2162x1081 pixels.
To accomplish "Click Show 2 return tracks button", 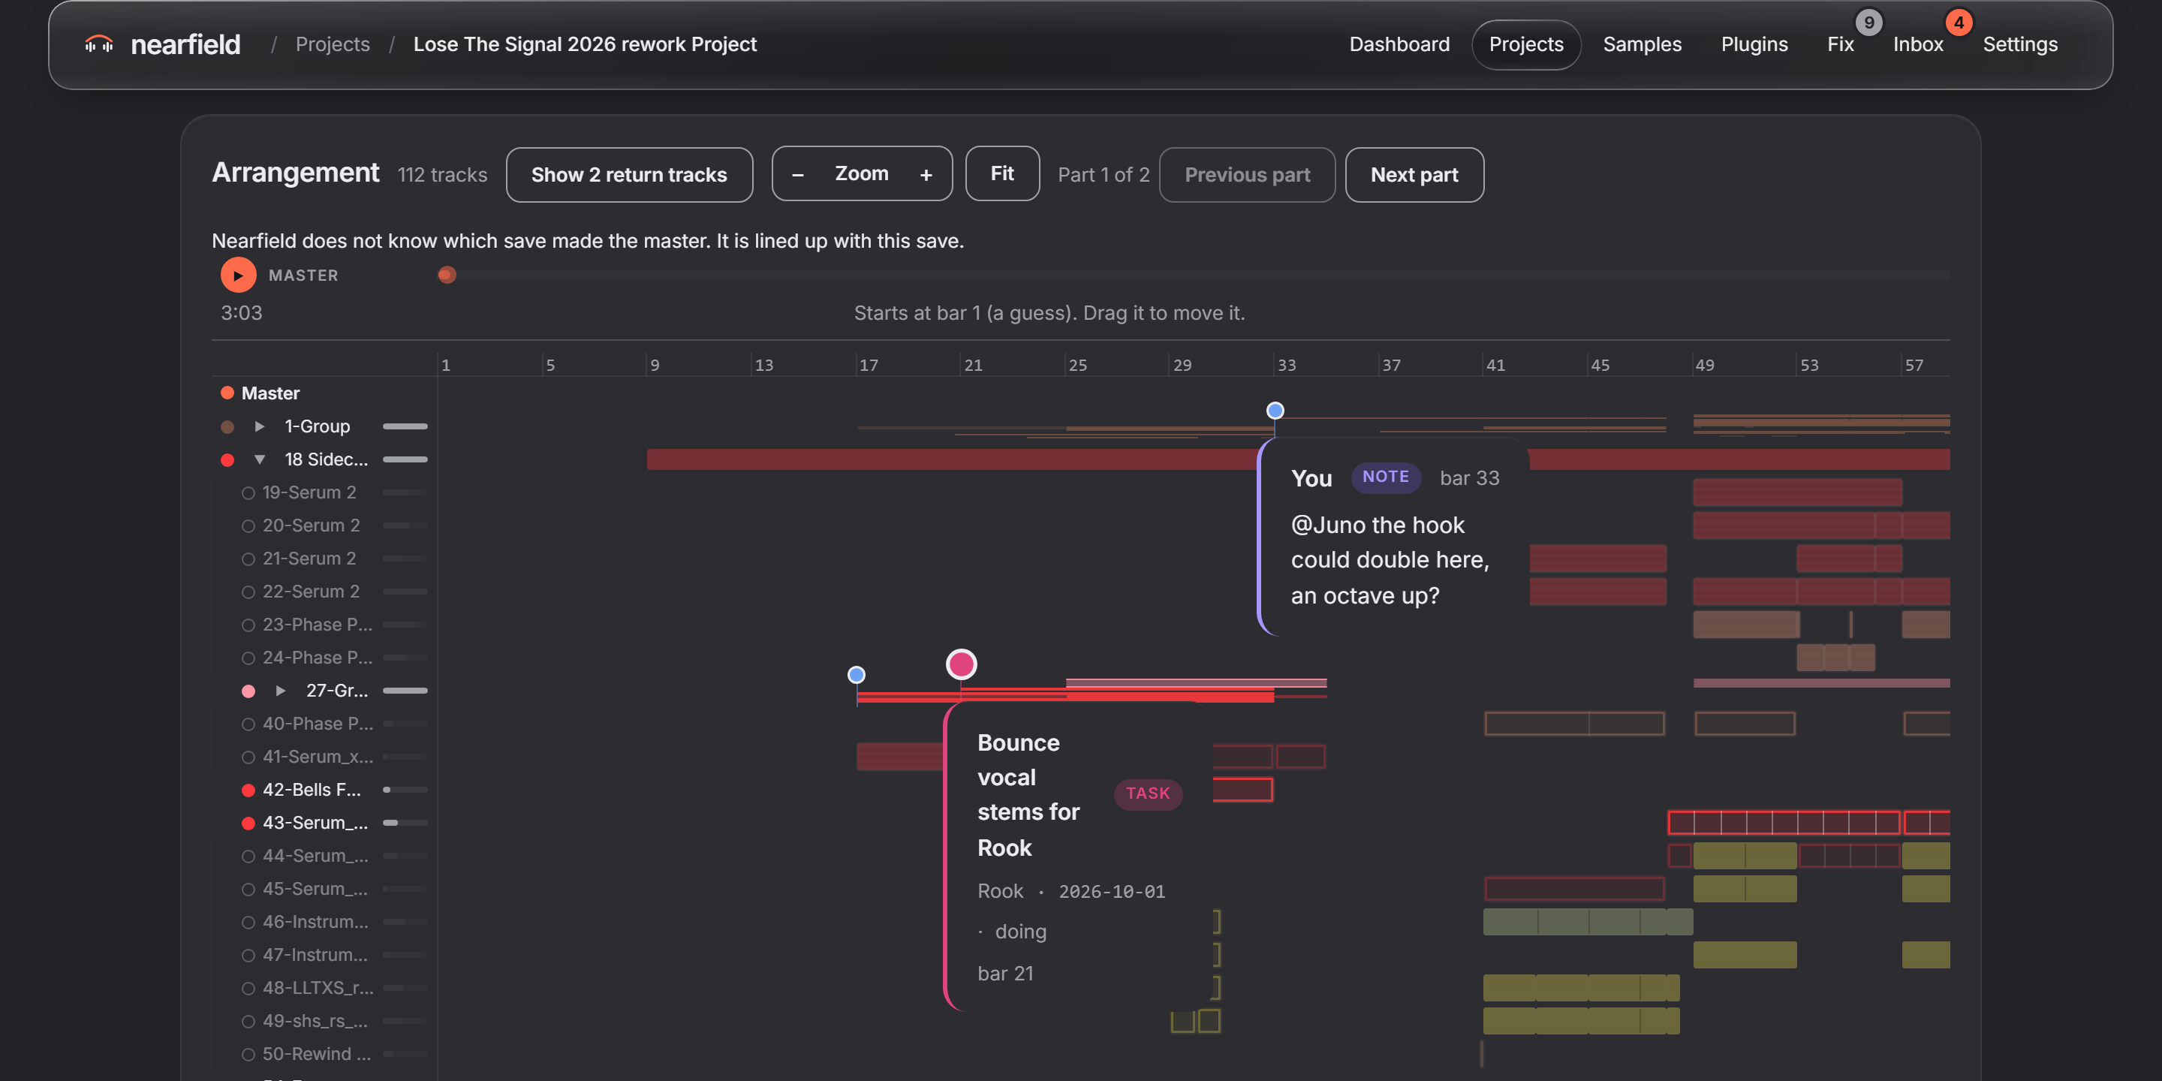I will pos(628,175).
